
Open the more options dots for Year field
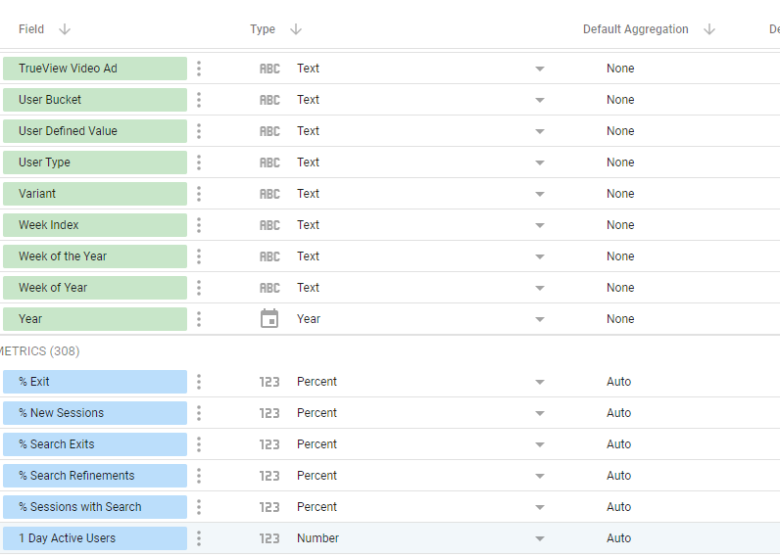[199, 319]
